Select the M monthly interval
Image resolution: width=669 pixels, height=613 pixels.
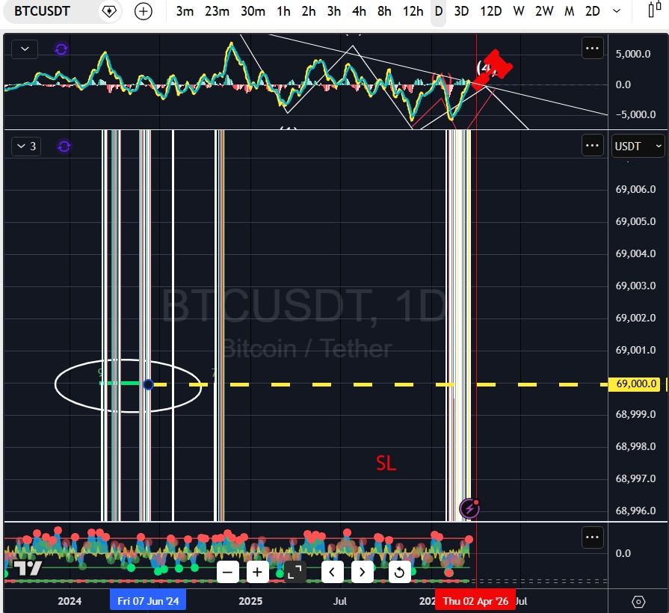569,11
